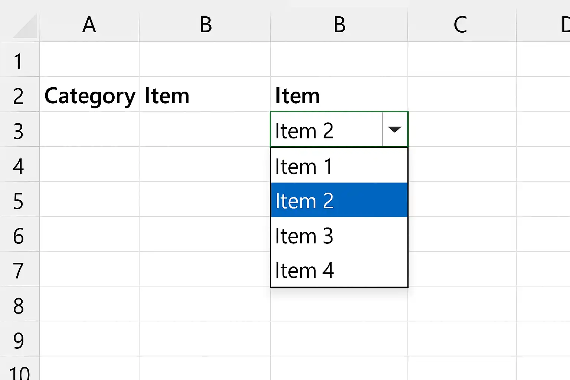Select row 5 header
570x380 pixels.
point(19,199)
